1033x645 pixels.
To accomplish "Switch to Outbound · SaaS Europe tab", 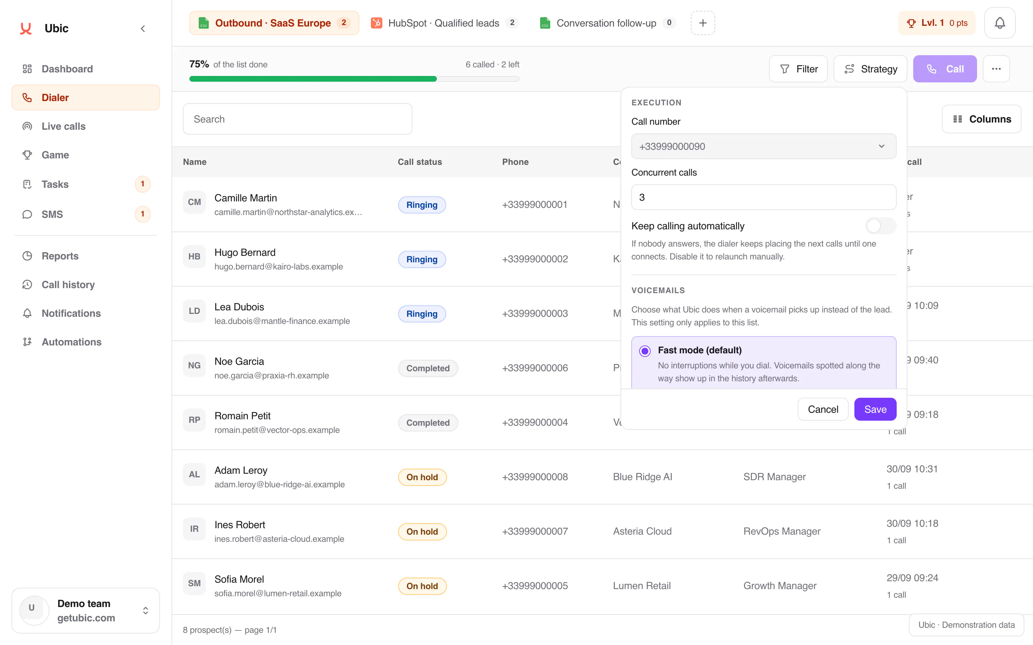I will (274, 23).
